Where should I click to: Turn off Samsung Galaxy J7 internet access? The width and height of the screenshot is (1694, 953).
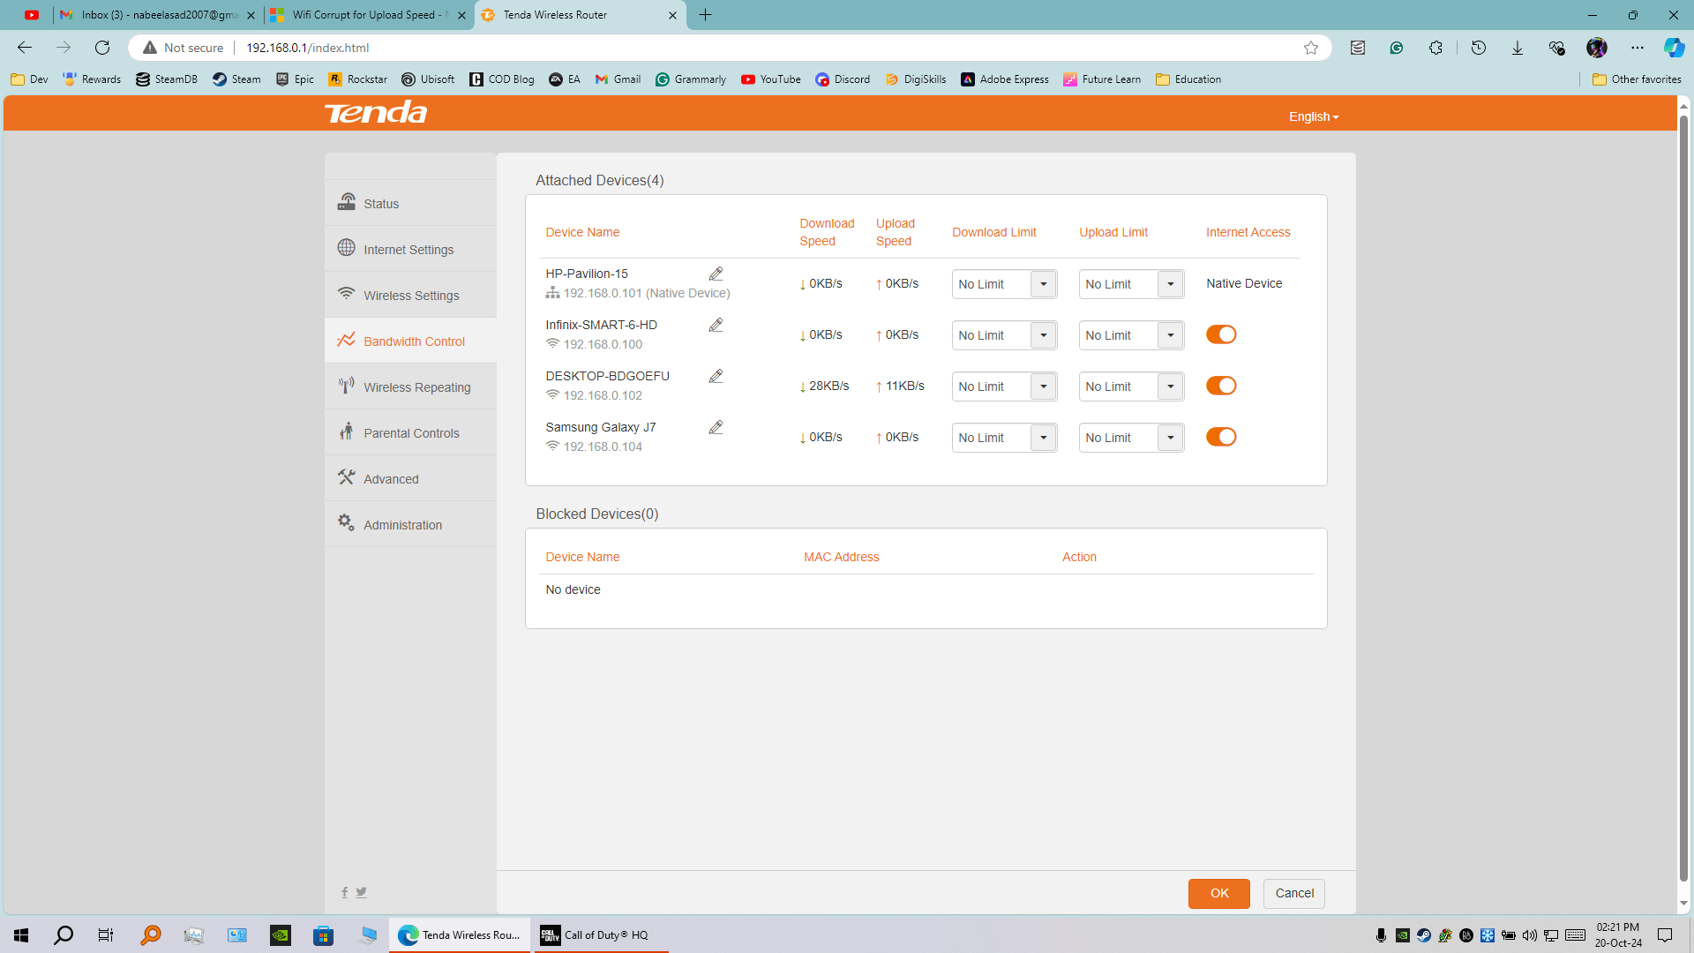point(1221,437)
